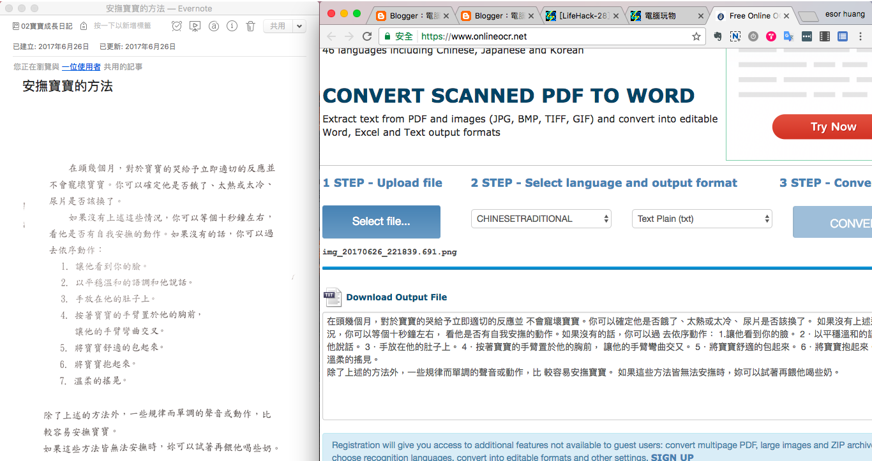The width and height of the screenshot is (872, 461).
Task: Click the secure lock 安全 site indicator
Action: coord(398,36)
